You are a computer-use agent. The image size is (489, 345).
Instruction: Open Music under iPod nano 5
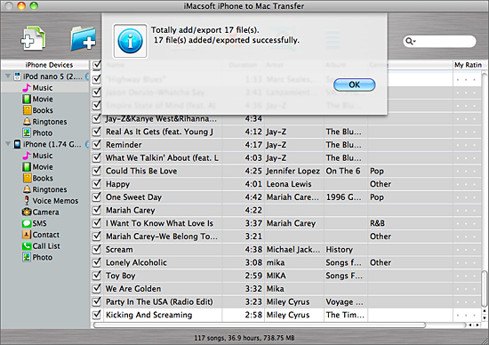pyautogui.click(x=43, y=88)
